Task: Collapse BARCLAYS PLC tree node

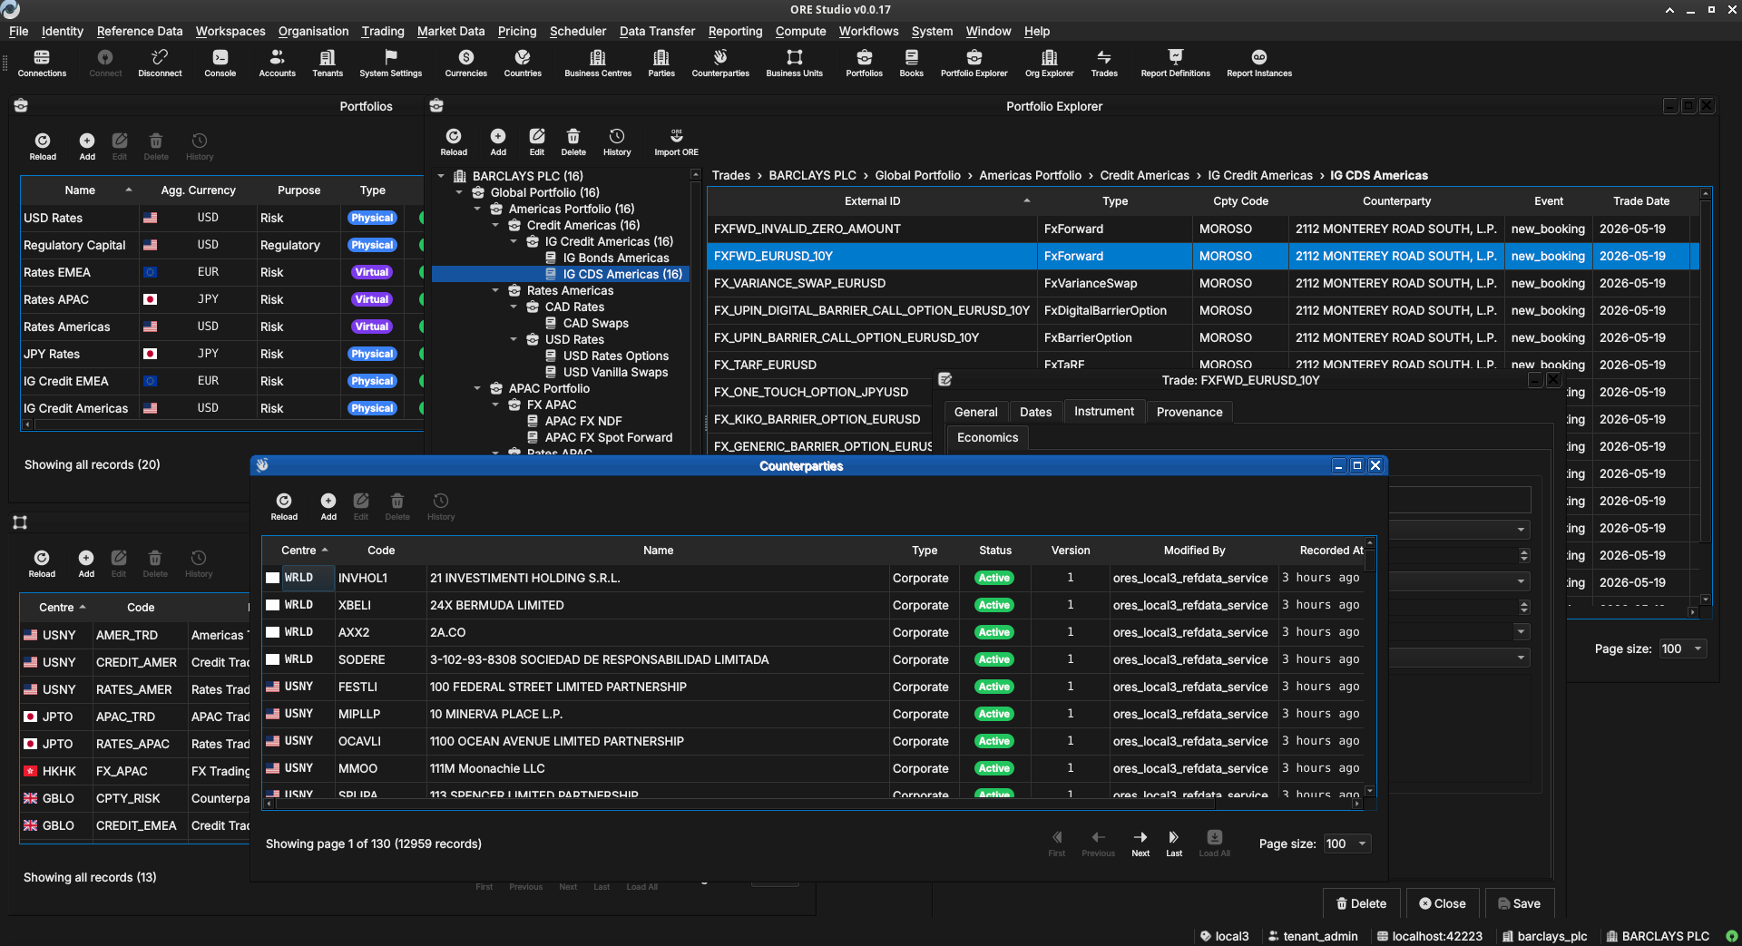Action: coord(442,176)
